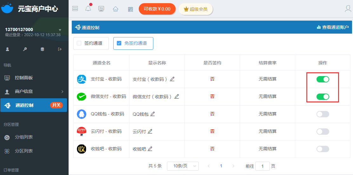
Task: Click the edit pencil next to QQ钱包
Action: 152,114
